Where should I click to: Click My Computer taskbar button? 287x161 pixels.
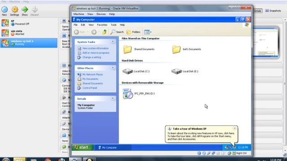tap(113, 148)
